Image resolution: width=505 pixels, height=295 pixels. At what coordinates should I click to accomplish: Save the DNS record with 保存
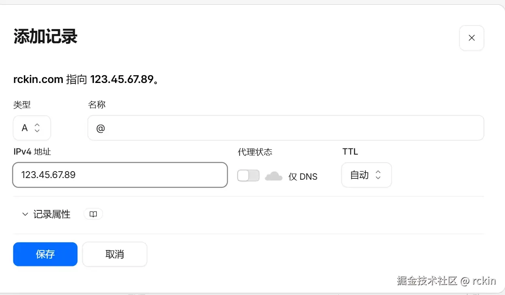(45, 254)
